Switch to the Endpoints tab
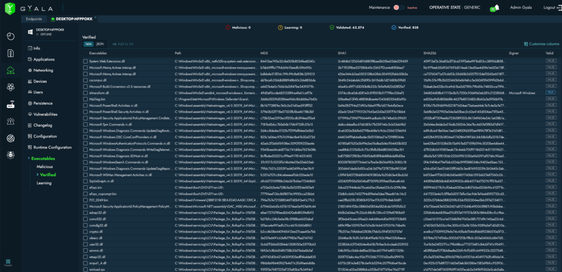Screen dimensions: 562x272 [x=34, y=18]
